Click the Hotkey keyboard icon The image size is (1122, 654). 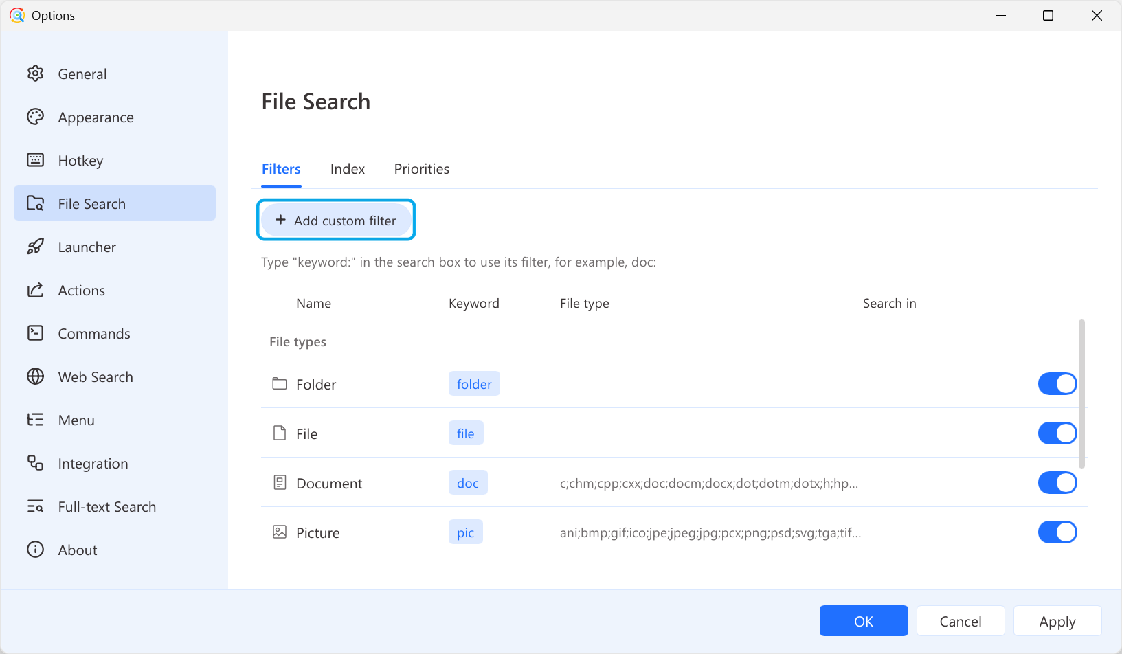[x=35, y=160]
